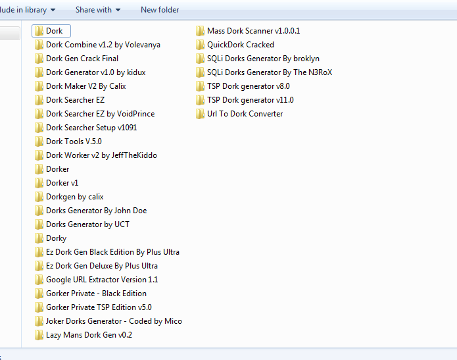Click folder icon next to QuickDork Cracked
This screenshot has height=360, width=457.
click(200, 45)
